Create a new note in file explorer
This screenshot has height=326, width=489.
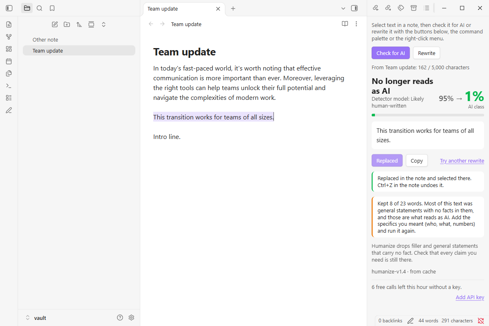(55, 24)
